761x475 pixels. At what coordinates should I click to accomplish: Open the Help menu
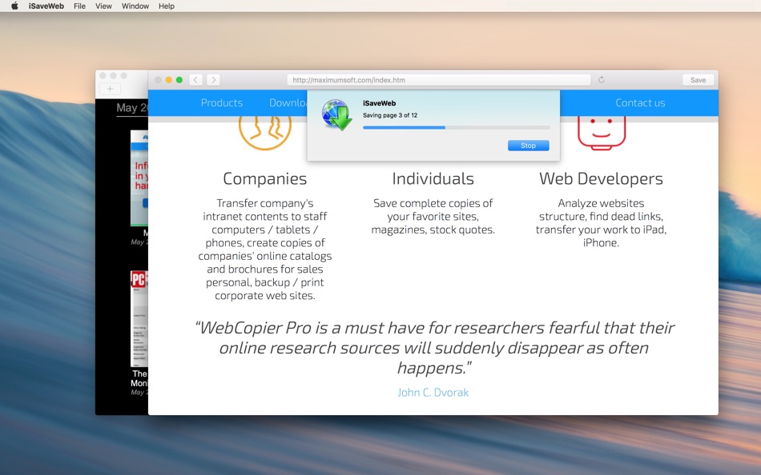167,6
